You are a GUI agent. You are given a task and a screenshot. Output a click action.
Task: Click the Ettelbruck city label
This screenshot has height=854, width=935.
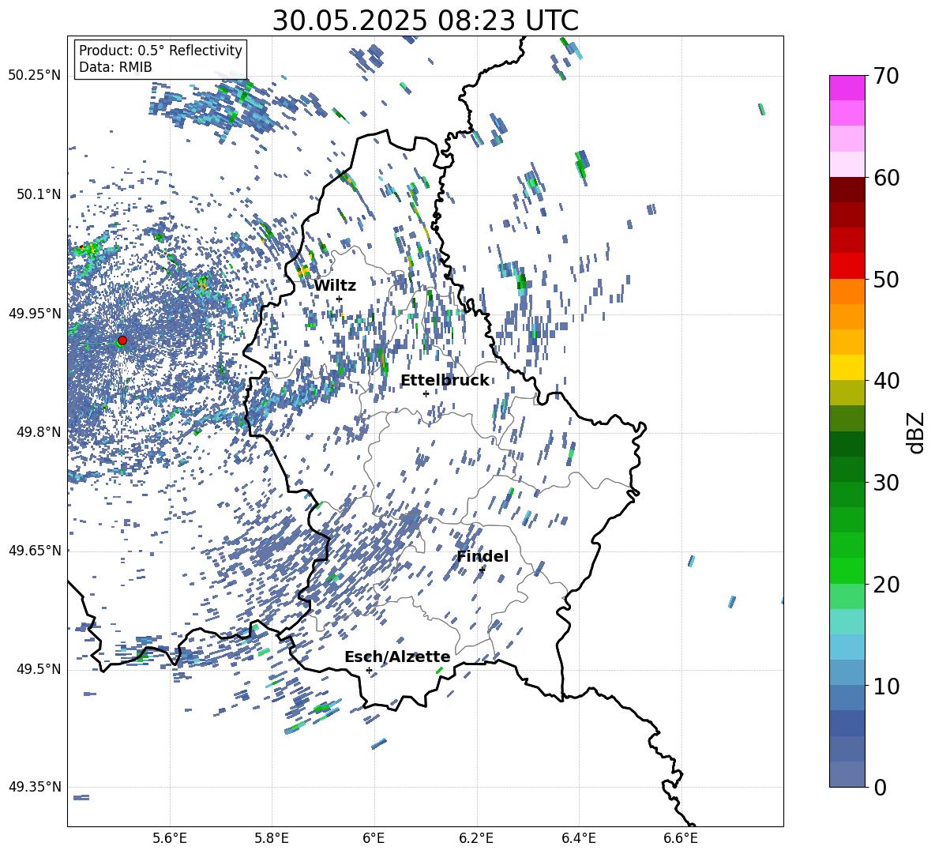pyautogui.click(x=445, y=381)
